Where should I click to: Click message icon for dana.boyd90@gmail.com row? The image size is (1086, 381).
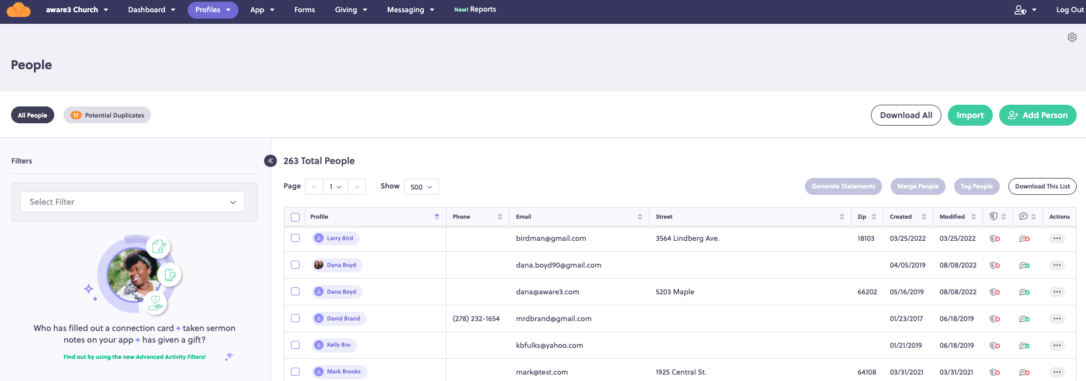(x=1024, y=265)
